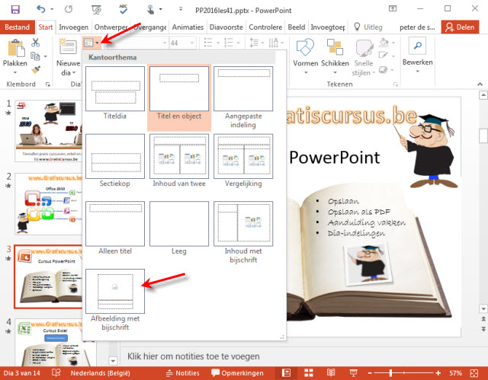Start slideshow from beginning icon
This screenshot has width=488, height=380.
click(97, 10)
